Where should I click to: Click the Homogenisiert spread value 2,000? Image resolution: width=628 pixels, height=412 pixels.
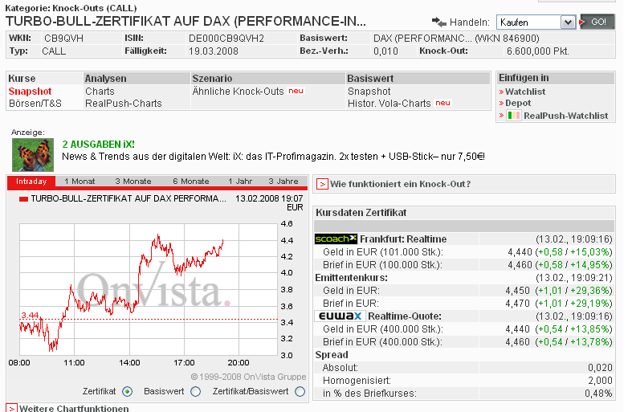pos(600,381)
